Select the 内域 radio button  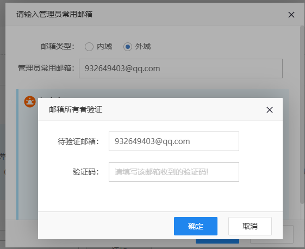coord(89,47)
